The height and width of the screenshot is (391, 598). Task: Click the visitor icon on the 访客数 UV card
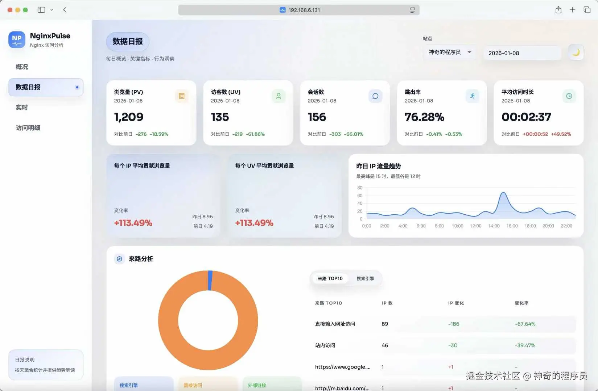(279, 96)
